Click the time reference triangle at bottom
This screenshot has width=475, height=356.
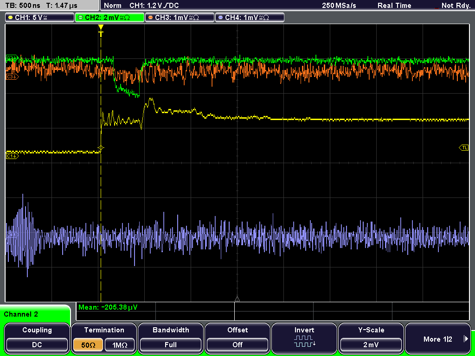coord(237,299)
